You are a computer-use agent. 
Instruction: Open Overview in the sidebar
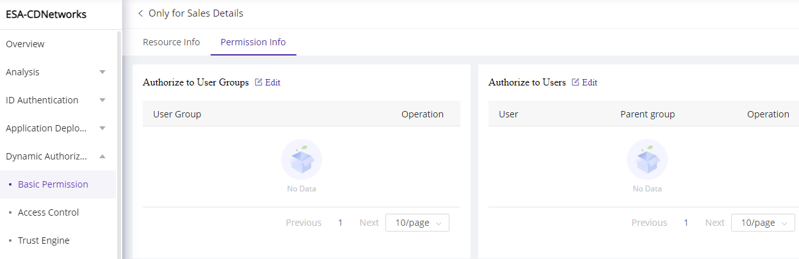[x=25, y=44]
